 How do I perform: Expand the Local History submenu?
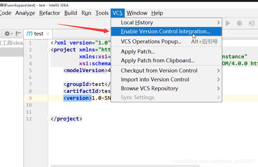(218, 23)
